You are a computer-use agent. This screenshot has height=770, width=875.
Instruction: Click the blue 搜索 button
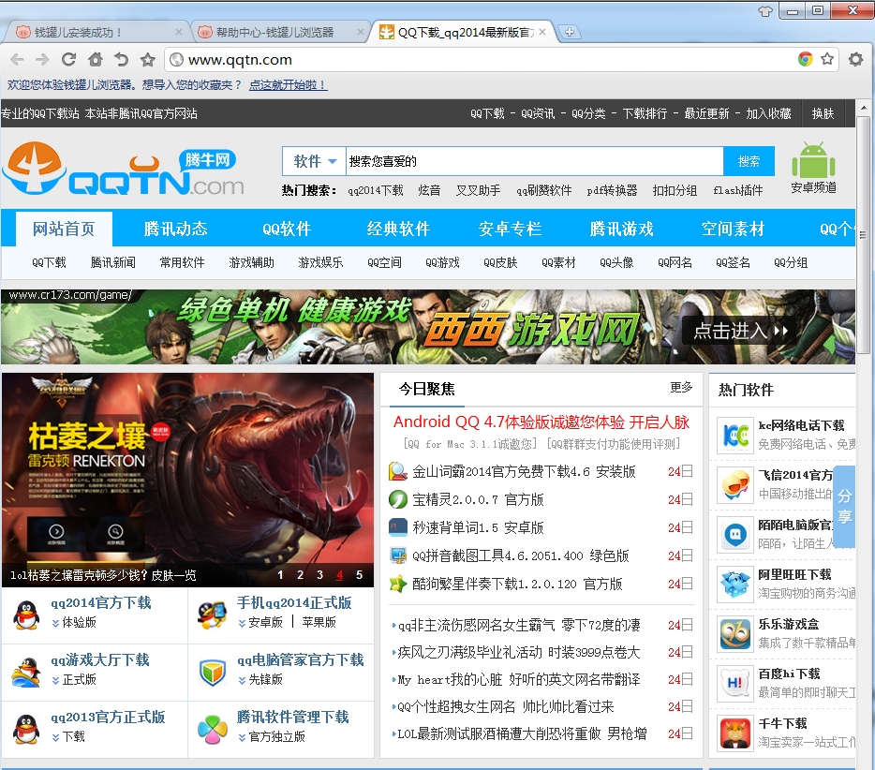coord(749,161)
